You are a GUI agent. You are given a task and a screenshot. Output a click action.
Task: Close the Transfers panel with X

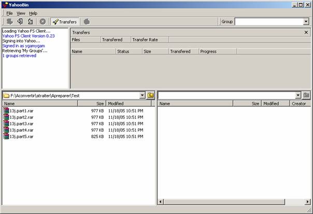coord(306,32)
